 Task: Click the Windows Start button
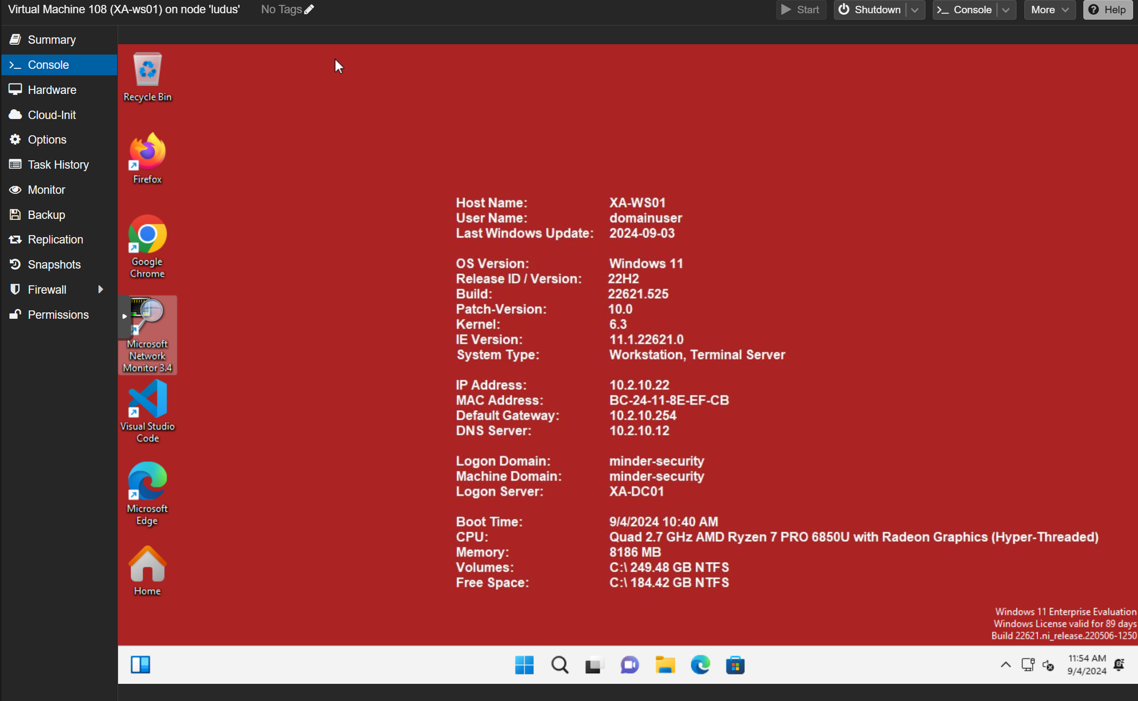[x=524, y=665]
